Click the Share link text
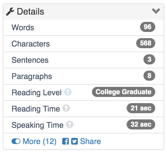The height and width of the screenshot is (153, 167). click(x=91, y=141)
